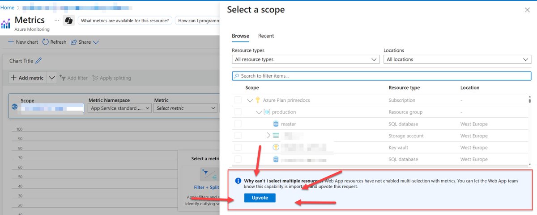Tick the production resource group checkbox
537x215 pixels.
click(238, 112)
